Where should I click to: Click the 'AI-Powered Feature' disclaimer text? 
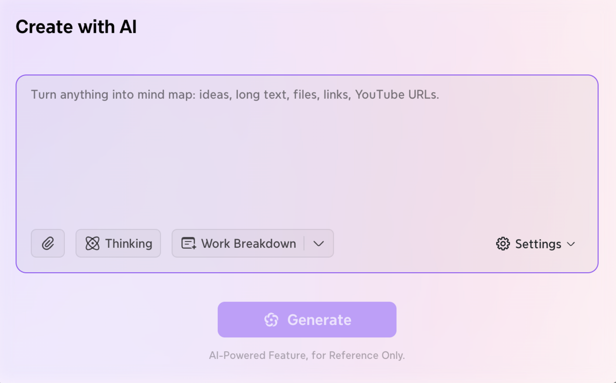307,355
